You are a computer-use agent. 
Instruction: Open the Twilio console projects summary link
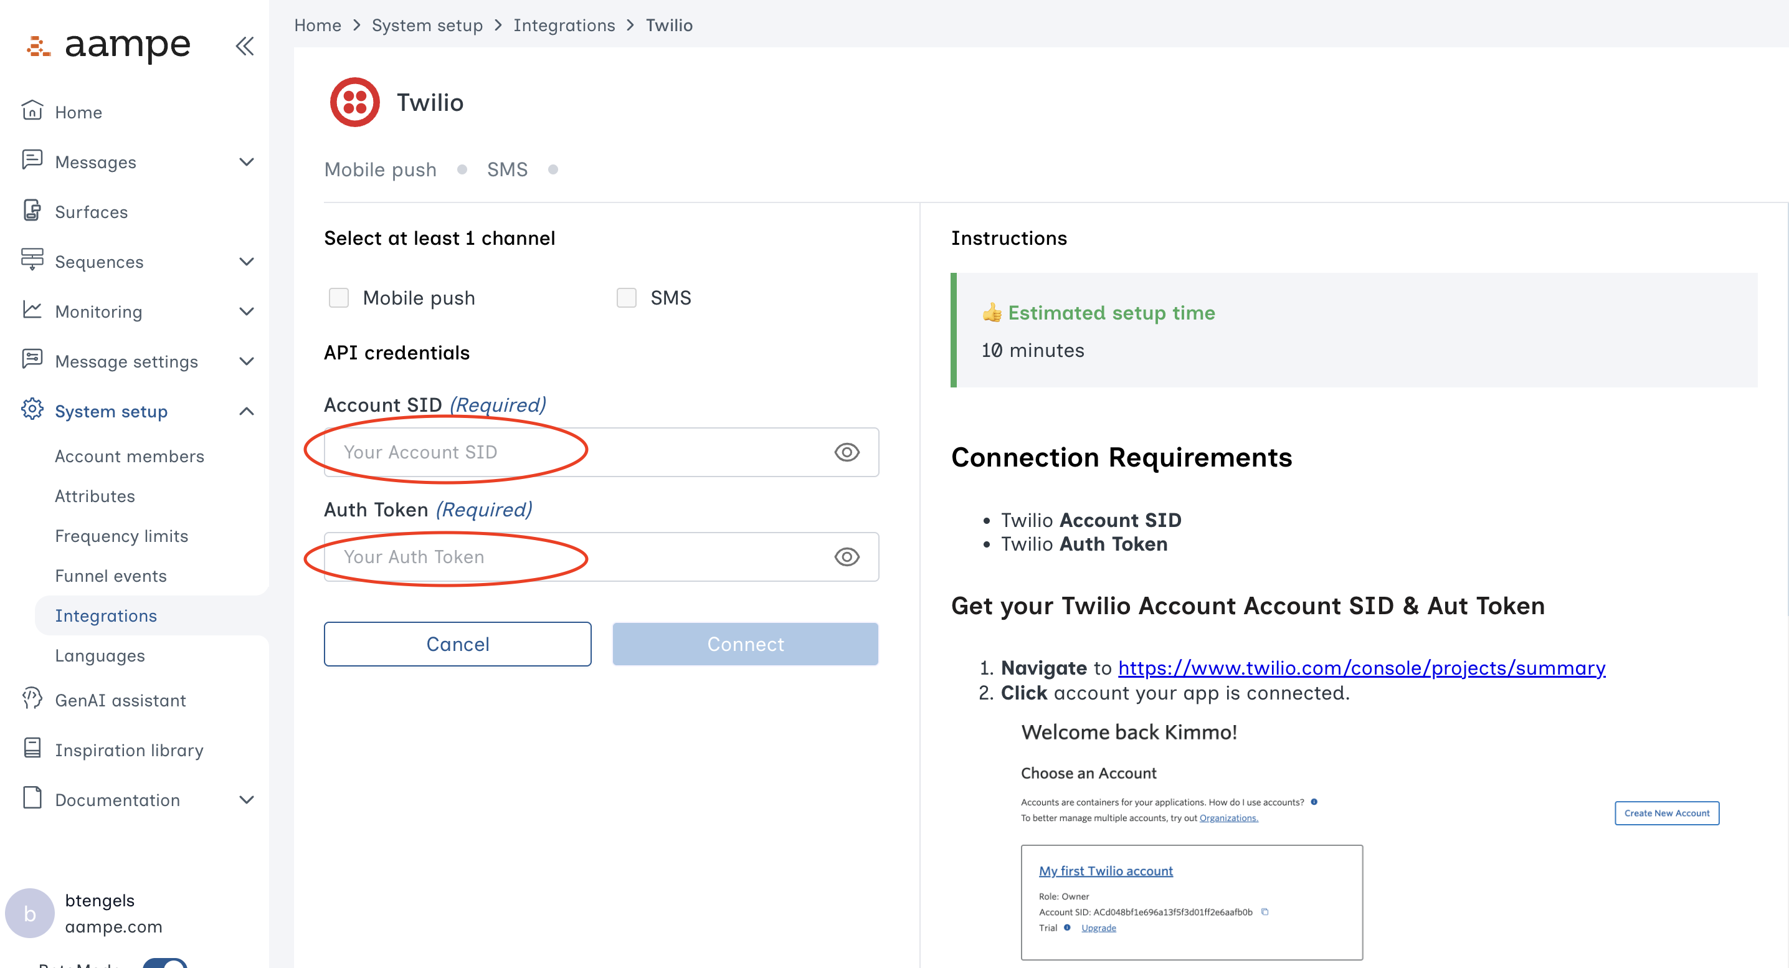[1360, 668]
